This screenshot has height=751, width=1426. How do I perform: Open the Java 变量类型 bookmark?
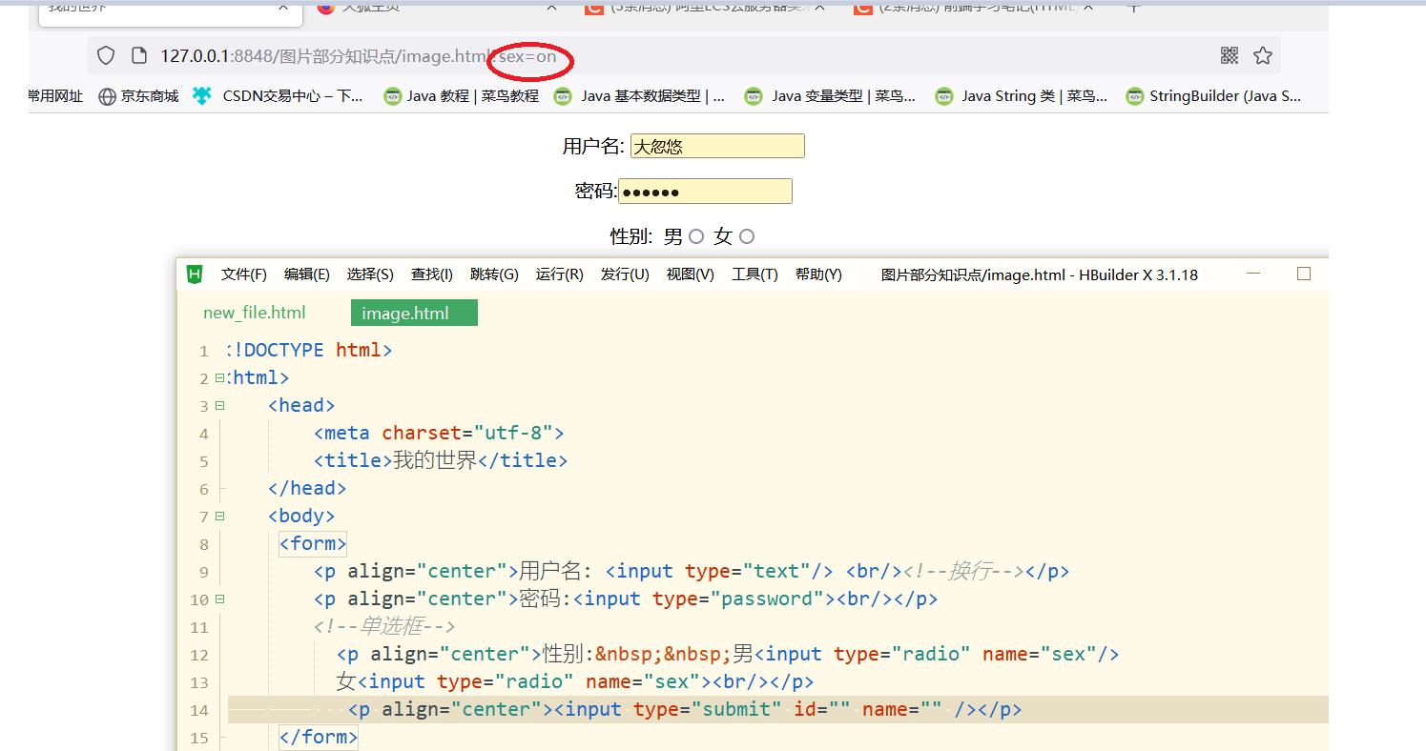[831, 96]
